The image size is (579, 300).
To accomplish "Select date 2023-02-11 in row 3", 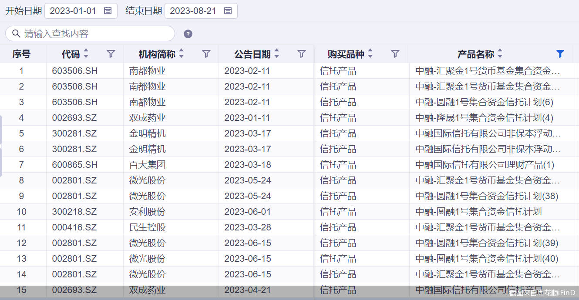I will coord(247,102).
